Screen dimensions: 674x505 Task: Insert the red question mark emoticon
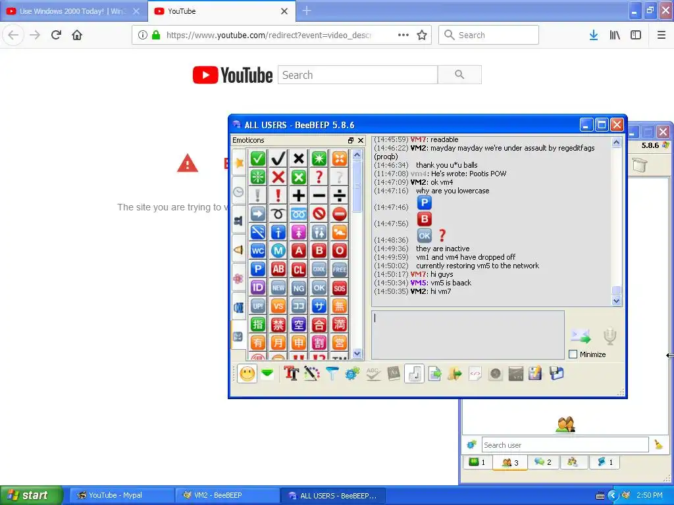tap(319, 177)
